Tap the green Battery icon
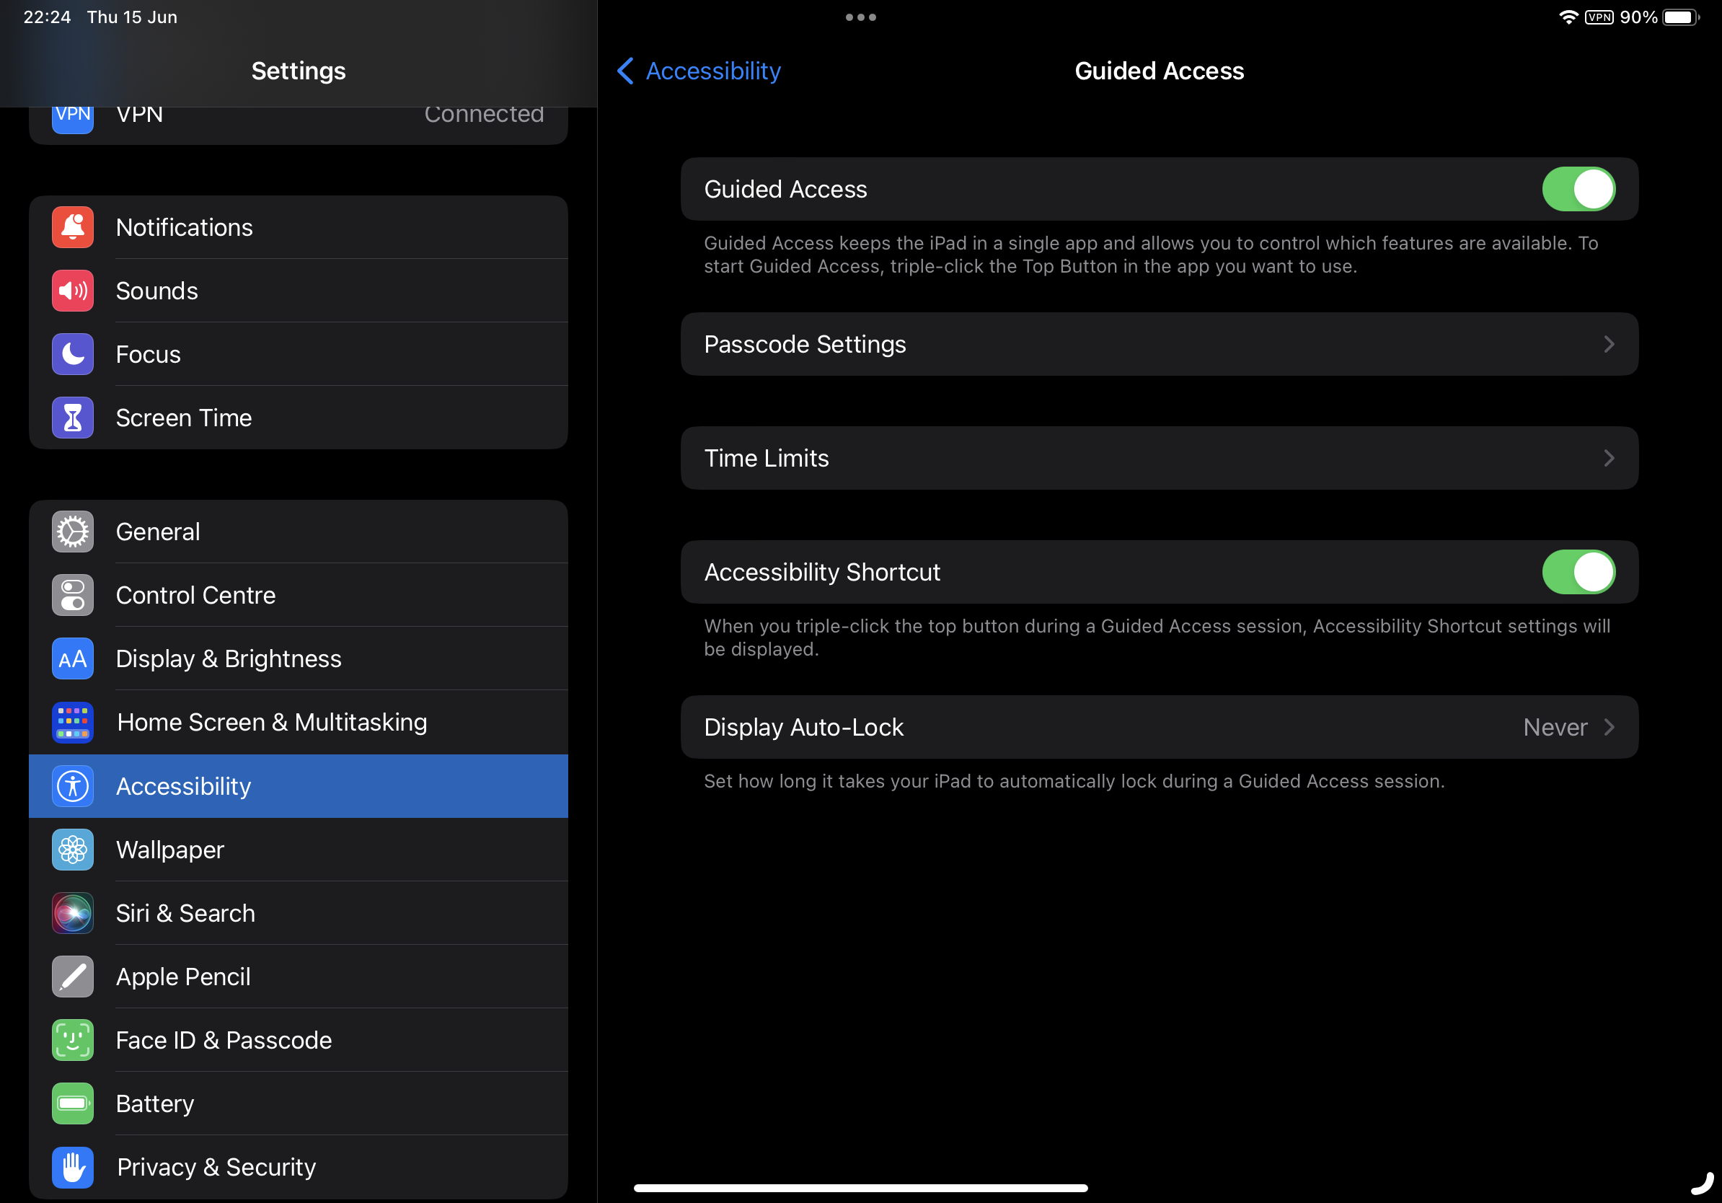1722x1203 pixels. click(x=73, y=1104)
